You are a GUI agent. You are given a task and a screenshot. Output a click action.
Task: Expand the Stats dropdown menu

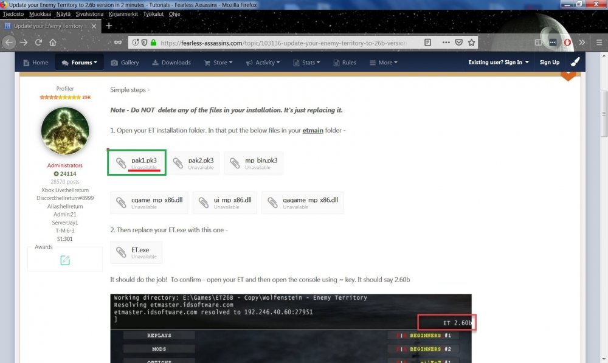[306, 63]
